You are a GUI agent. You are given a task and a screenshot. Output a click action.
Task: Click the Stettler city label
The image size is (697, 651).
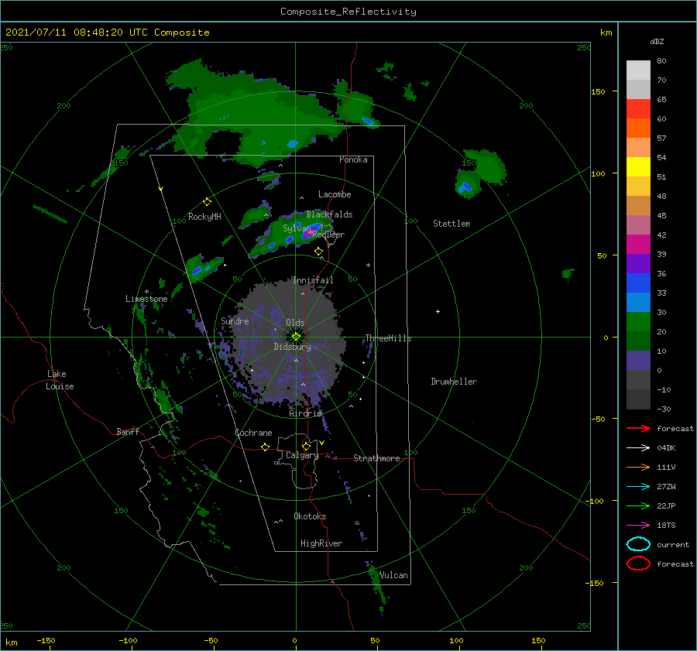point(452,224)
